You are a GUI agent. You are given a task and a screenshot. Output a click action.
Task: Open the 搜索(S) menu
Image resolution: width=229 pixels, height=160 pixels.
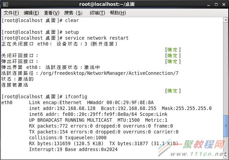point(73,13)
